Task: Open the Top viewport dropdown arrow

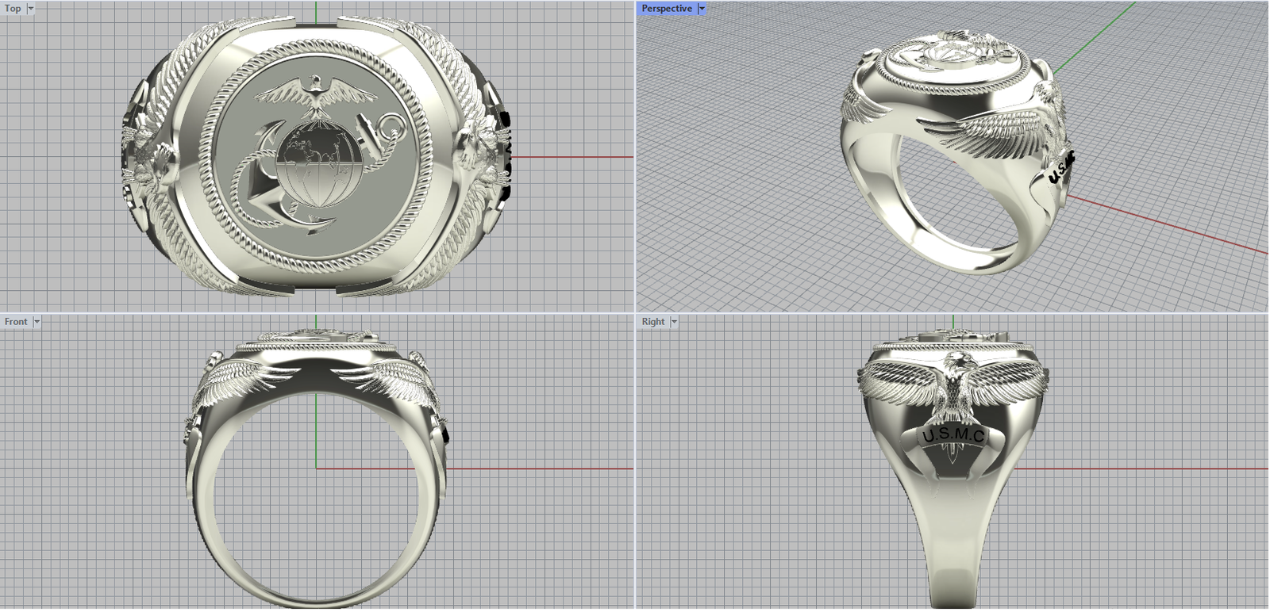Action: (x=31, y=9)
